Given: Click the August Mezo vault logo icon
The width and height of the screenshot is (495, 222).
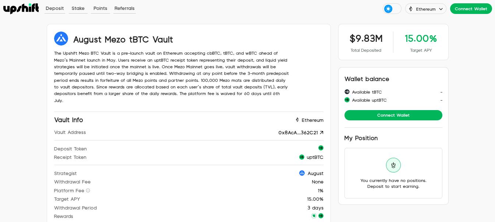Looking at the screenshot, I should [x=61, y=39].
